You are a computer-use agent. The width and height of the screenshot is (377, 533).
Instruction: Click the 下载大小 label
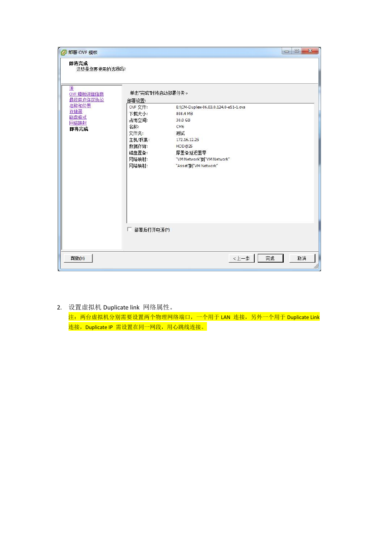click(x=138, y=114)
